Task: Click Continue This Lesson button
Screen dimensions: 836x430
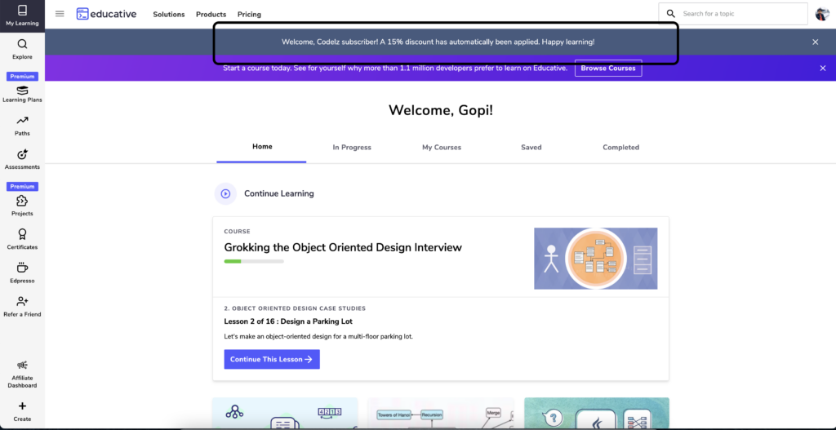Action: tap(272, 359)
